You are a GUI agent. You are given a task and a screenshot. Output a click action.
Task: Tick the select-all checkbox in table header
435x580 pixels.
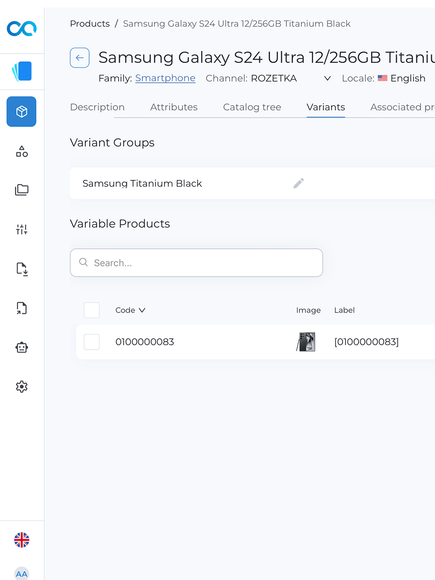pyautogui.click(x=92, y=310)
